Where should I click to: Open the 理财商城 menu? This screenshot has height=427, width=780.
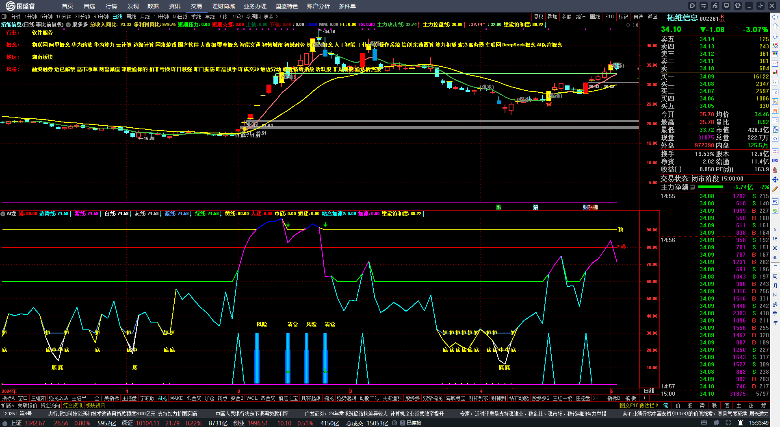pyautogui.click(x=223, y=6)
